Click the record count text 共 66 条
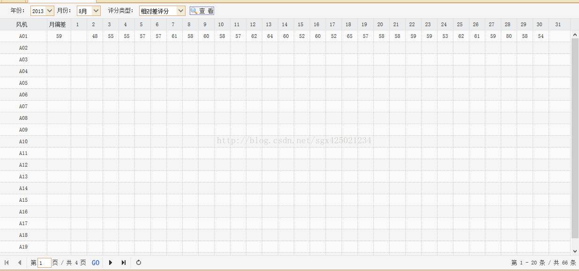Screen dimensions: 579x271 (565, 263)
